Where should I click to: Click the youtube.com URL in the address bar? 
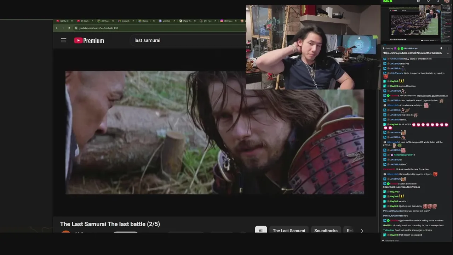coord(98,28)
